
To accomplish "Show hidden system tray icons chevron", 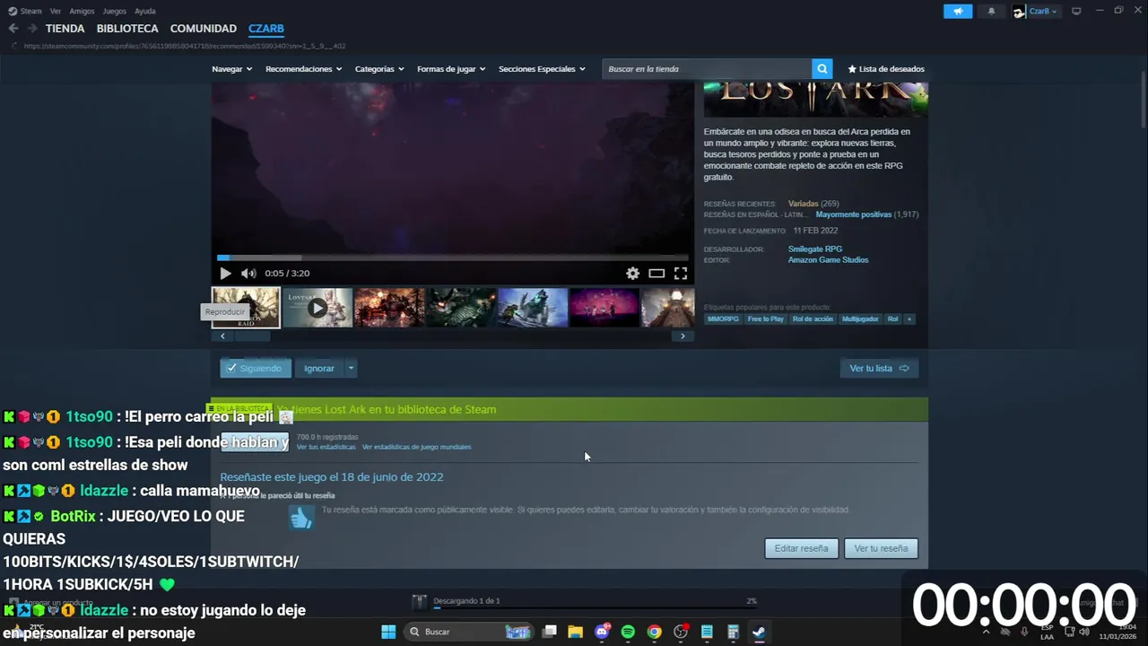I will click(x=986, y=632).
